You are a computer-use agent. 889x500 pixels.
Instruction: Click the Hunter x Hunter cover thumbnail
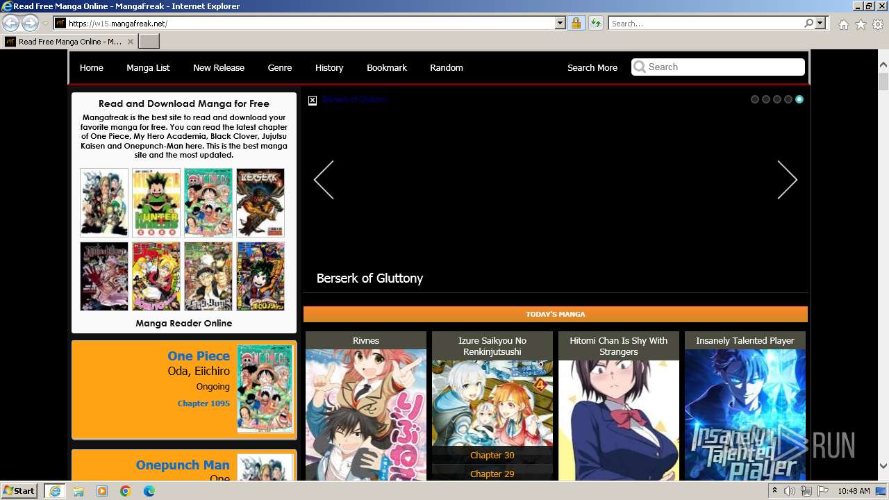(x=156, y=203)
